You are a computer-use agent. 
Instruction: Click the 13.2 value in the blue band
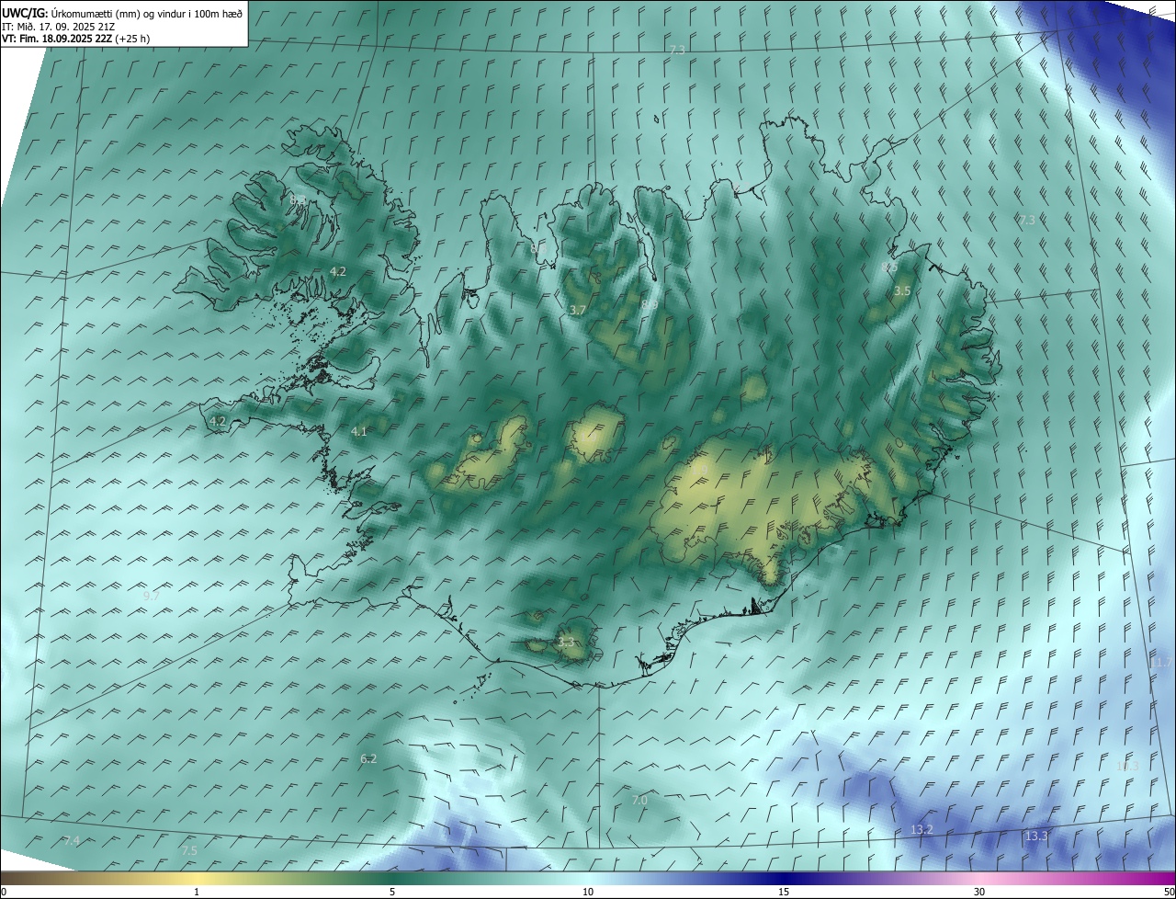click(922, 830)
